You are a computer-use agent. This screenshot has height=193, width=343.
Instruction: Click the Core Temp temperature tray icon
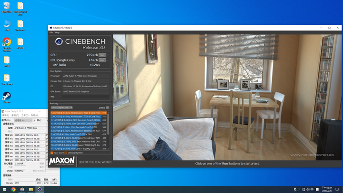[299, 190]
